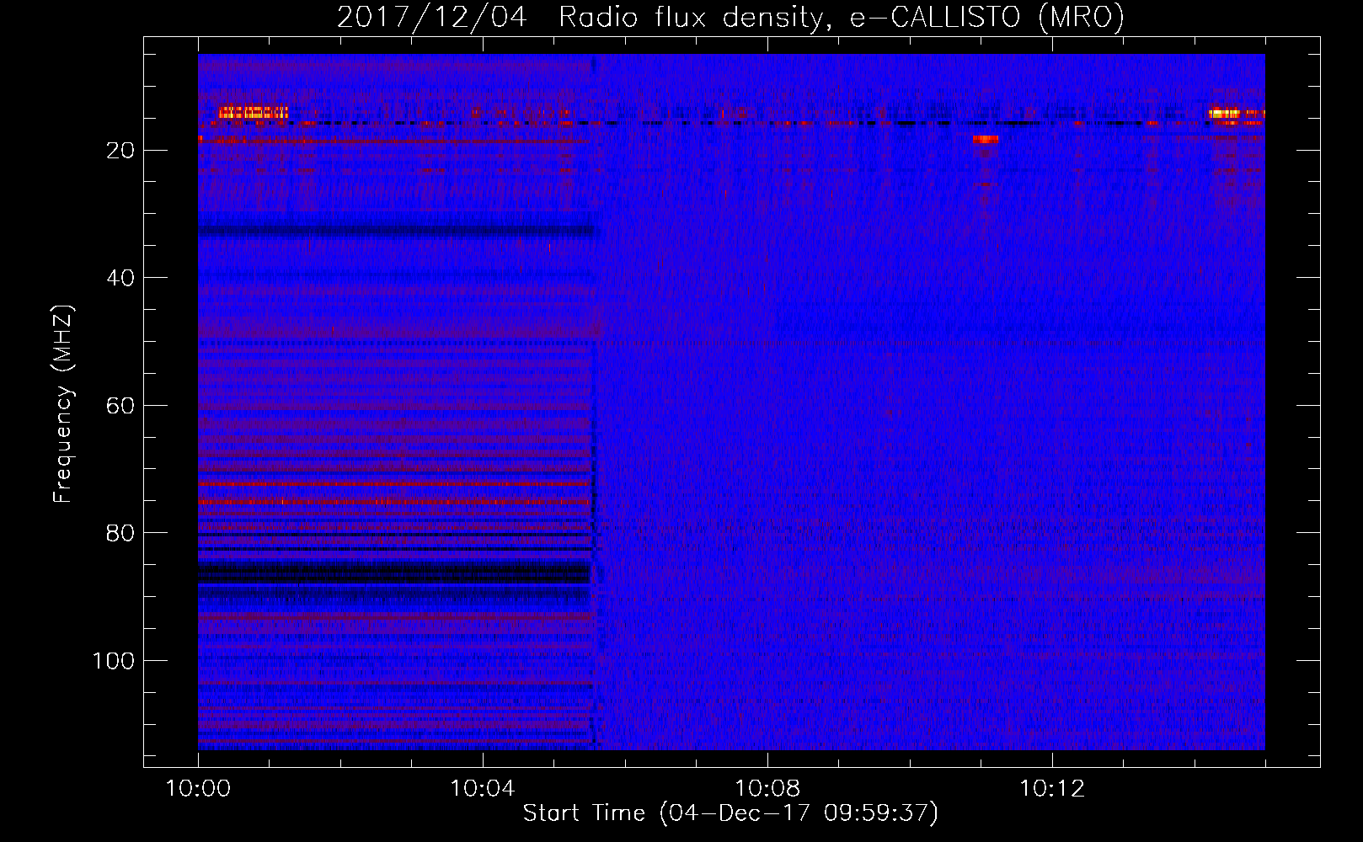Click the "Frequency (MHZ)" axis label
Image resolution: width=1363 pixels, height=842 pixels.
(63, 404)
